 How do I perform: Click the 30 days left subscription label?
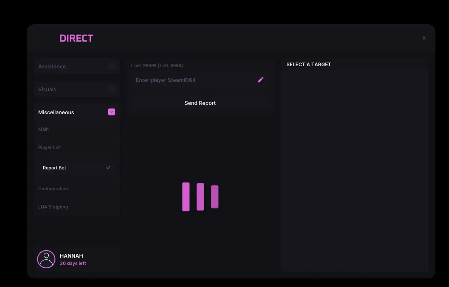tap(73, 263)
